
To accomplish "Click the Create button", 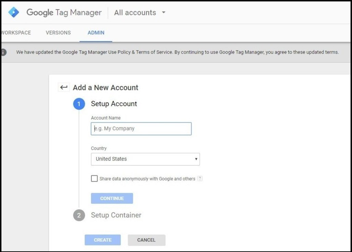I will 103,240.
